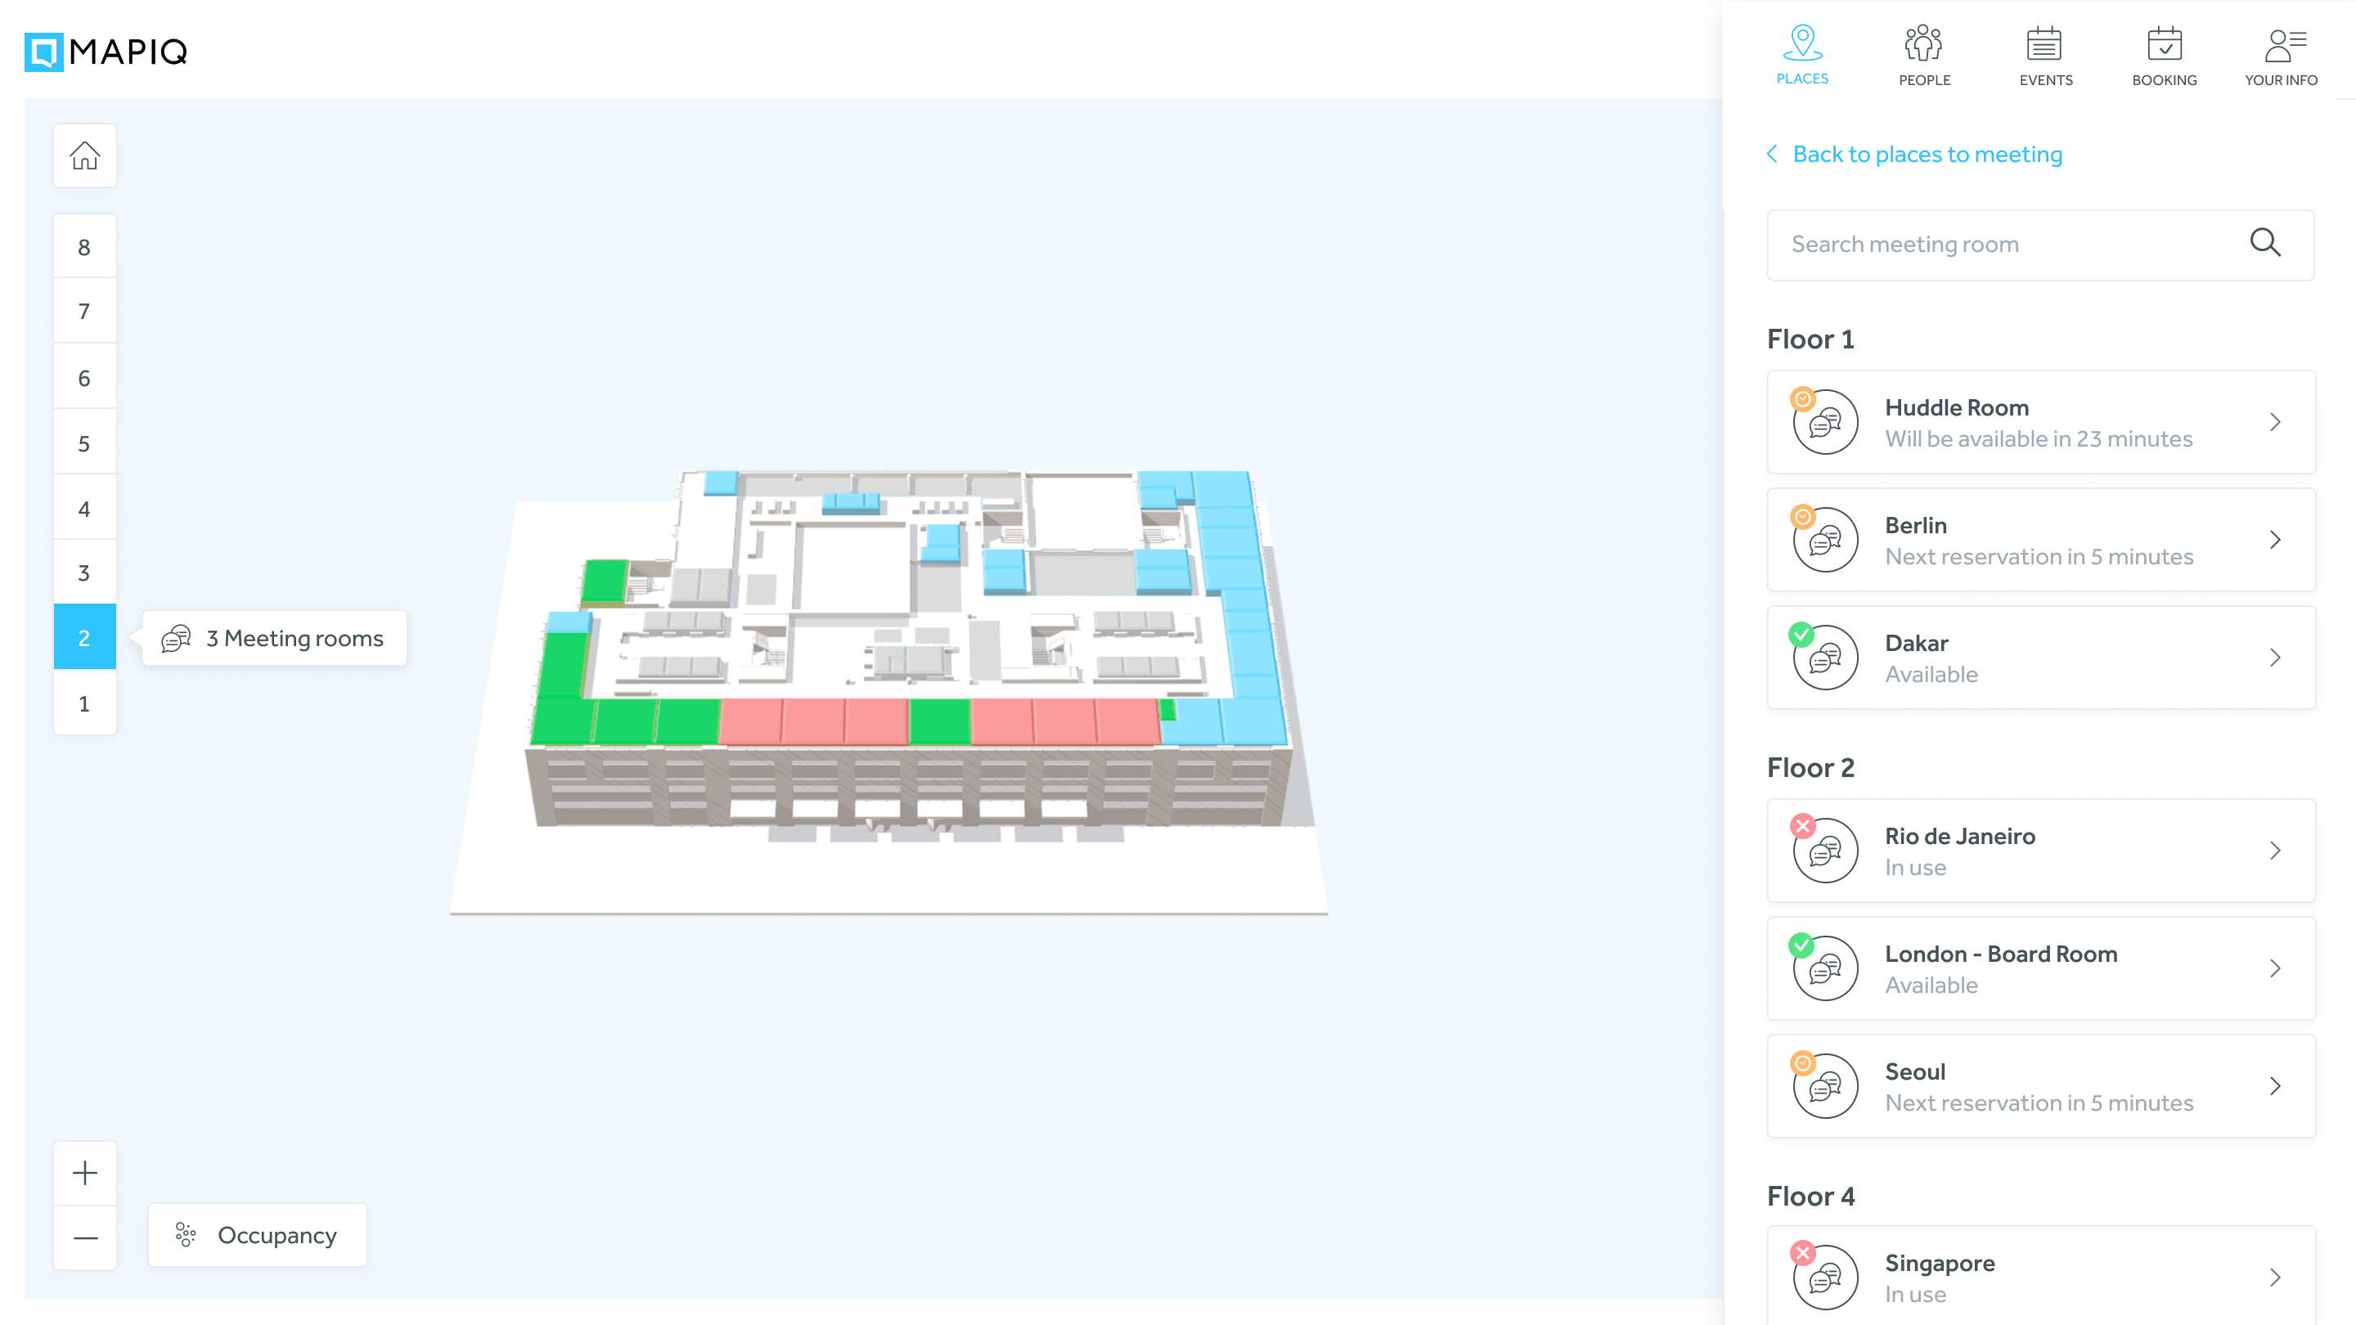
Task: Click the Berlin meeting room icon
Action: coord(1824,541)
